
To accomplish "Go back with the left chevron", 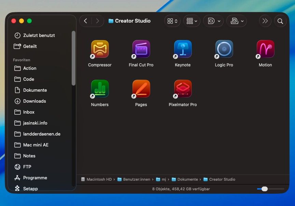I will coord(86,21).
